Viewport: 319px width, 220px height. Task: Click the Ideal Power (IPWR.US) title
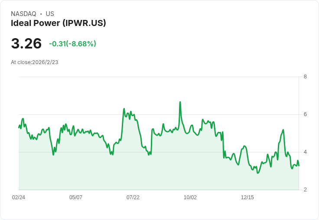59,23
